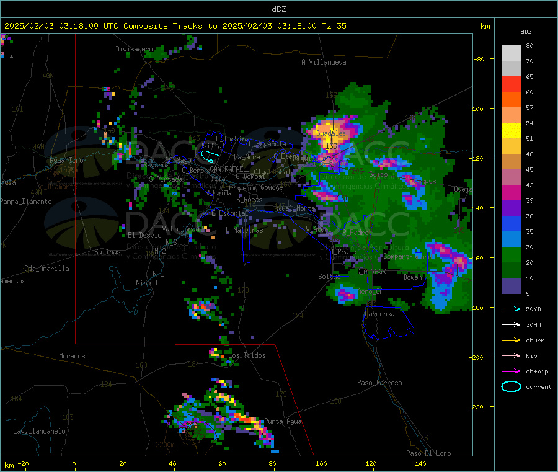This screenshot has height=472, width=558.
Task: Click the eb+bip magenta arrow legend icon
Action: [x=511, y=372]
